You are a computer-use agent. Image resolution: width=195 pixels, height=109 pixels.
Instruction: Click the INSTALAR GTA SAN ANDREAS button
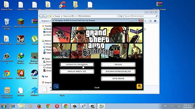pyautogui.click(x=77, y=64)
